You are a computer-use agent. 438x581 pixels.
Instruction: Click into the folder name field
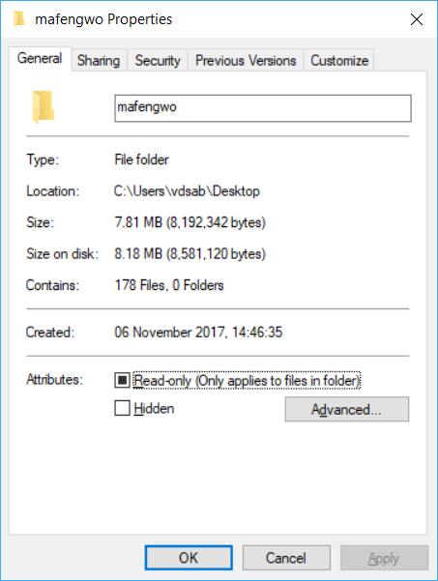[263, 108]
